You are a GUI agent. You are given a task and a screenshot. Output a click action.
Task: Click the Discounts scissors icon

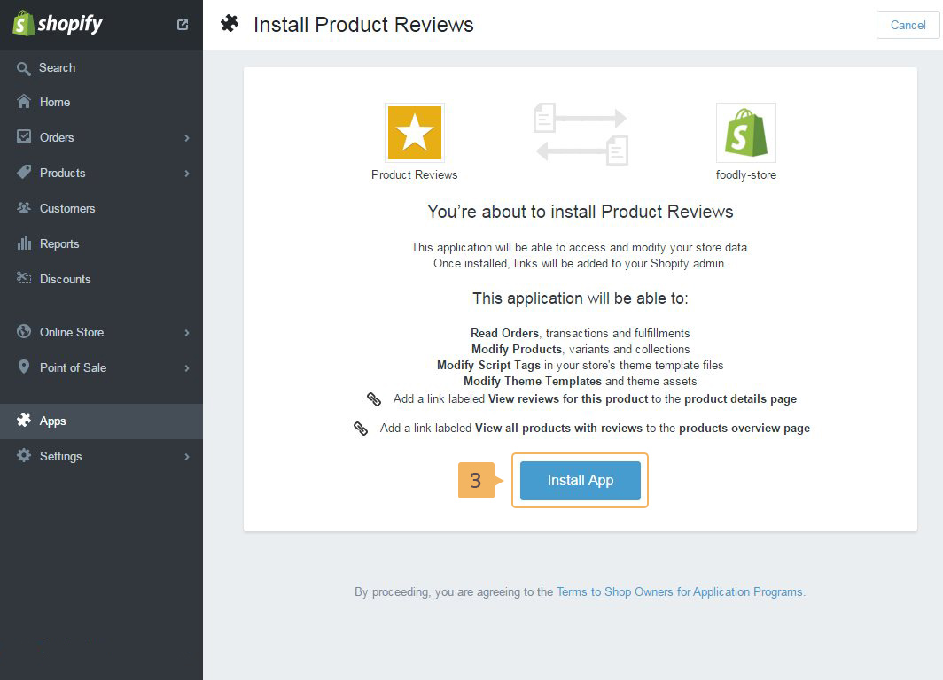tap(24, 279)
